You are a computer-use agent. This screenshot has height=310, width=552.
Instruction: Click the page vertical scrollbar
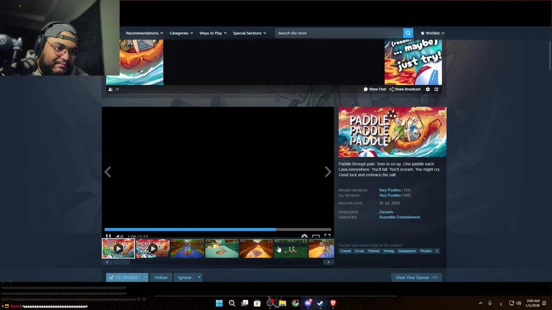[x=550, y=55]
